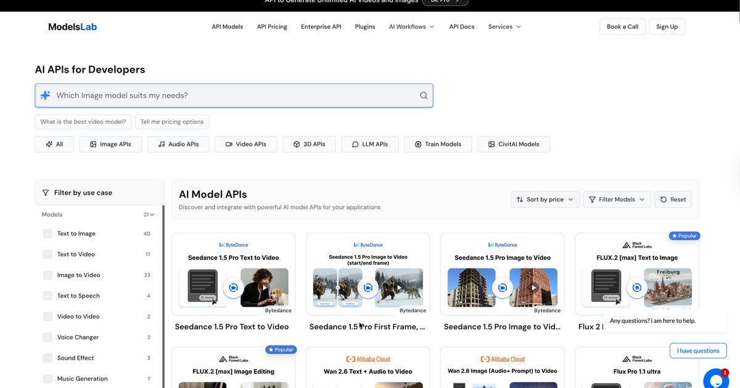Screen dimensions: 740x388
Task: Click the Black Forest Labs logo on Flux Pro 1.1 ultra card
Action: click(637, 359)
